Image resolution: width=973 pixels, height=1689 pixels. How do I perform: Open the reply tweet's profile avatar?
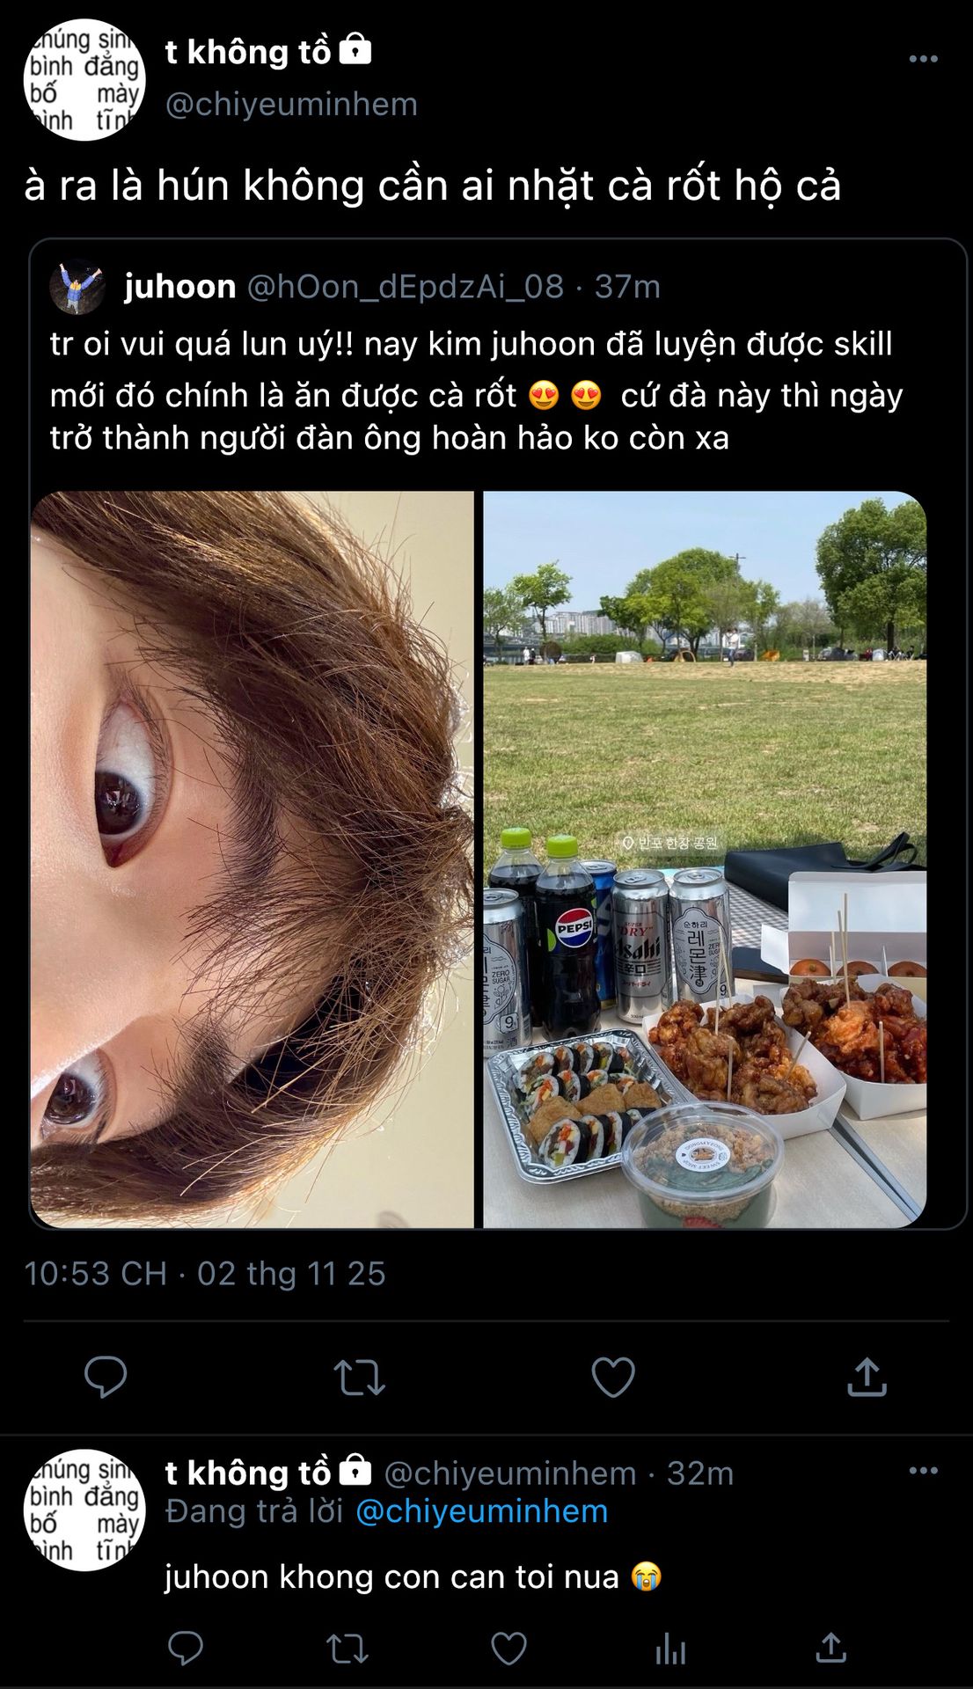(84, 1510)
